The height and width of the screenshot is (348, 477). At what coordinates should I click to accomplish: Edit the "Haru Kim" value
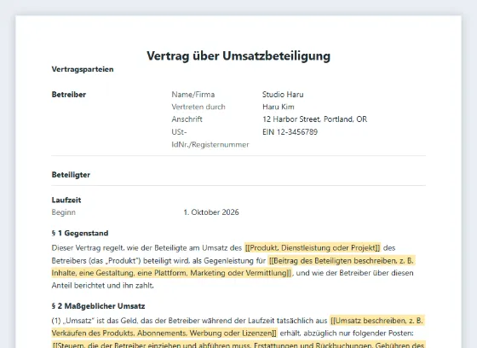[279, 107]
